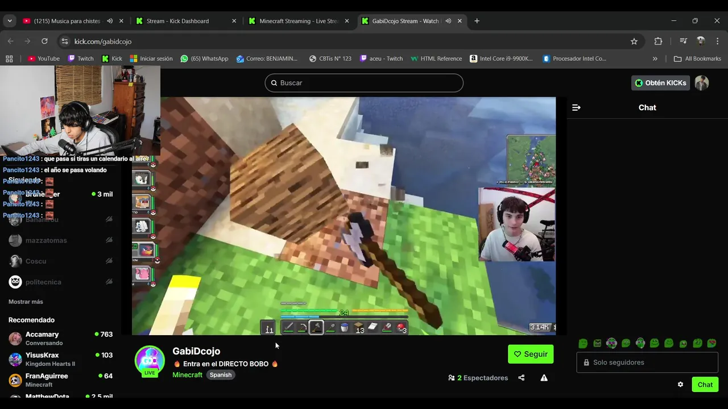Open the Iniciar sesión bookmark

coord(151,59)
